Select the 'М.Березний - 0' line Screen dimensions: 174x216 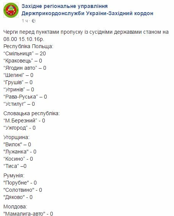(24, 121)
